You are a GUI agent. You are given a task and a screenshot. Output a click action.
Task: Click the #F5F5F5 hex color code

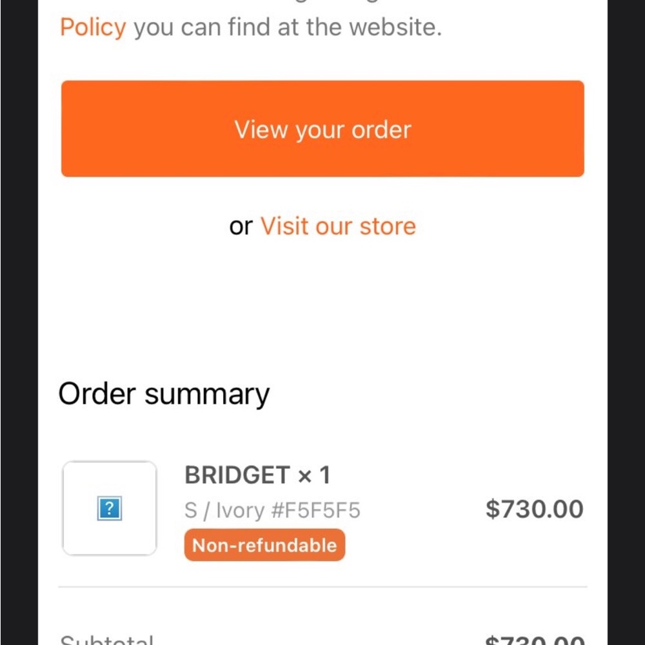point(316,511)
